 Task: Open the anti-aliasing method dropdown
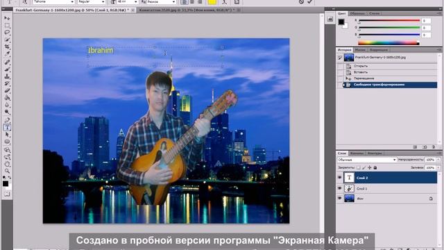coord(173,1)
